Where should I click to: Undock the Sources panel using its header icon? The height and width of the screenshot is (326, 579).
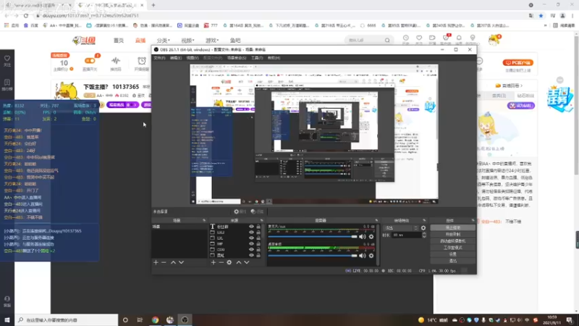click(261, 221)
